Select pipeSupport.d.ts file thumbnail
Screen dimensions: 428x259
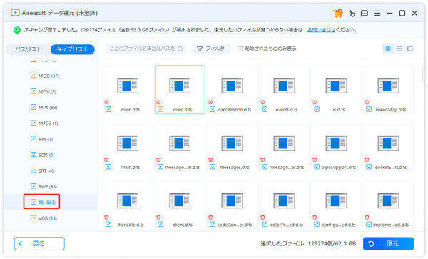point(336,143)
